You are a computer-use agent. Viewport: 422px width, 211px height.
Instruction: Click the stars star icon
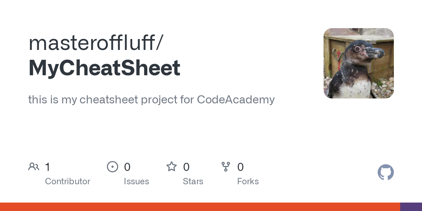[x=172, y=166]
